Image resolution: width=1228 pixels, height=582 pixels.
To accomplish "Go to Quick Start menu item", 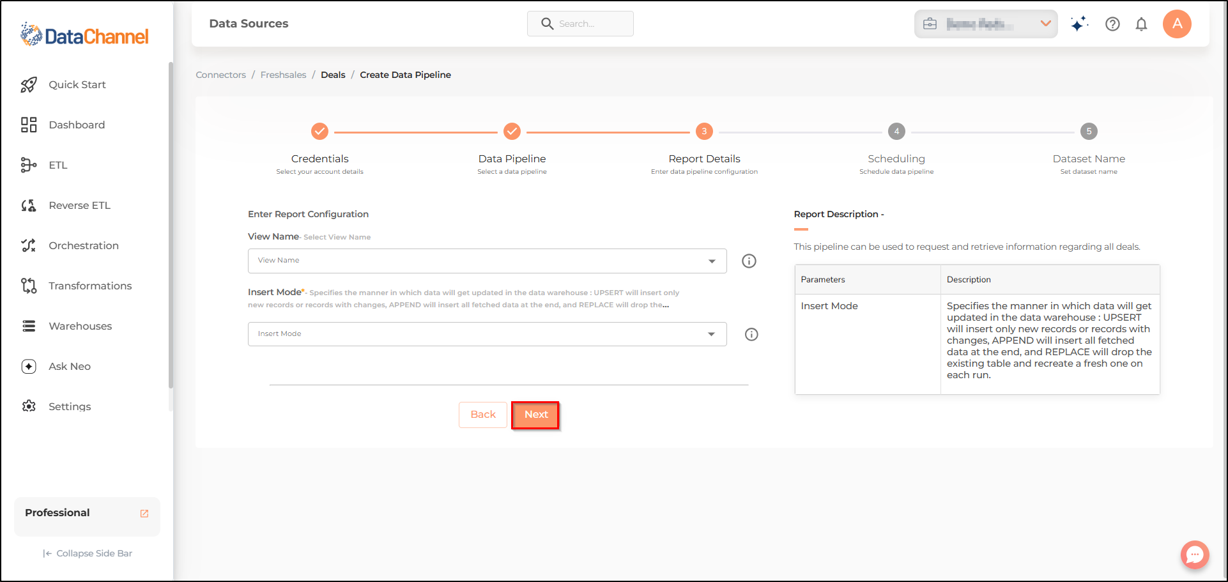I will click(x=77, y=84).
